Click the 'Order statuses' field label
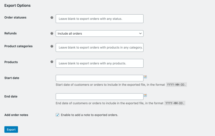Screen dimensions: 215x136 15,17
